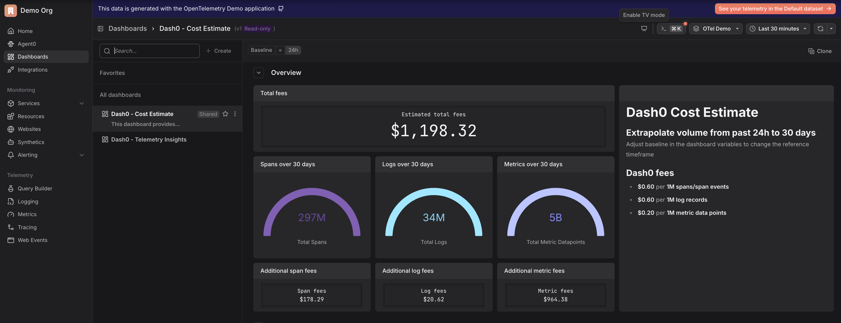Image resolution: width=841 pixels, height=323 pixels.
Task: Open the GitHub link icon in banner
Action: (281, 9)
